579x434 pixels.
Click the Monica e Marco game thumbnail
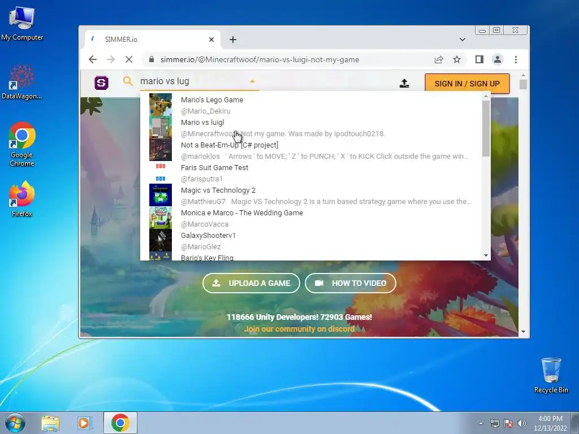(x=160, y=218)
